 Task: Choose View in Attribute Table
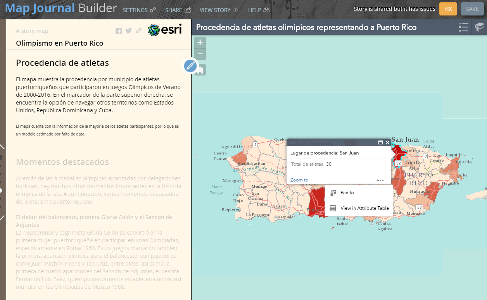359,208
